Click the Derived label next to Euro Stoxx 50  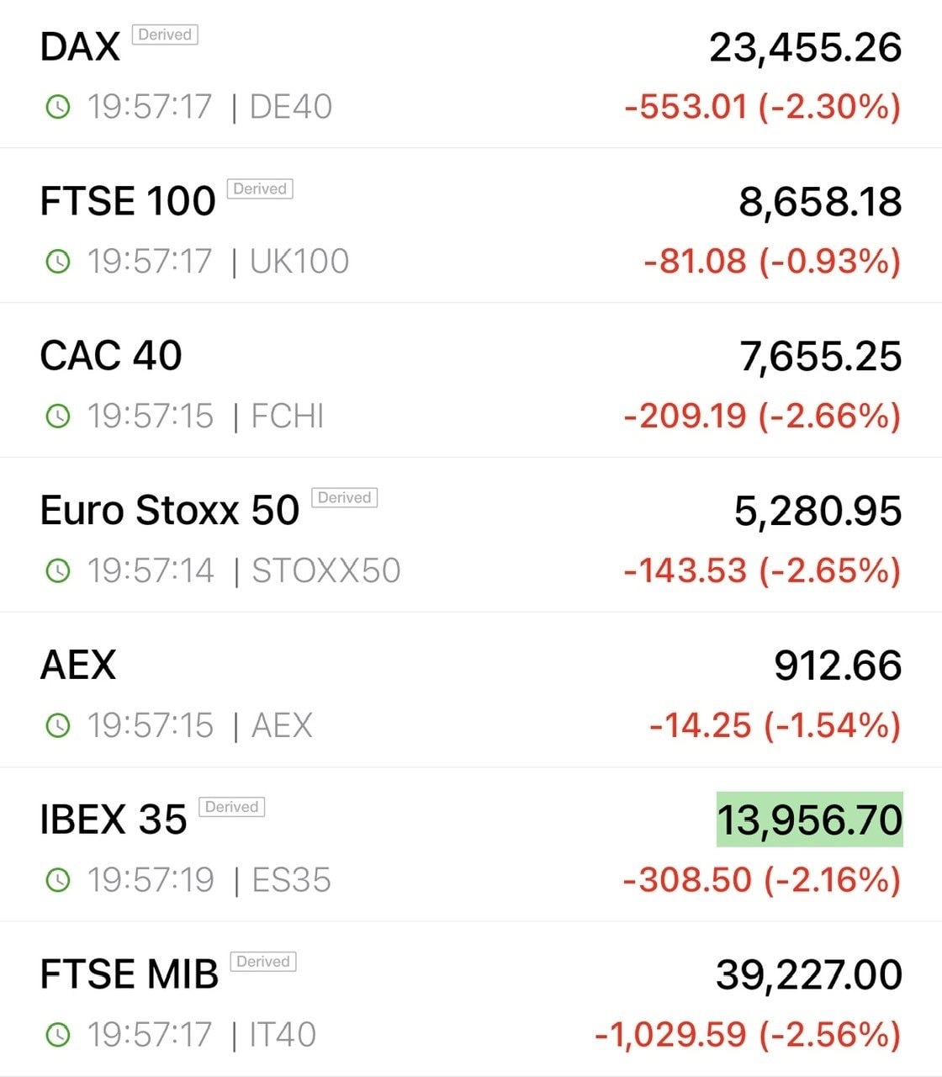pyautogui.click(x=345, y=497)
